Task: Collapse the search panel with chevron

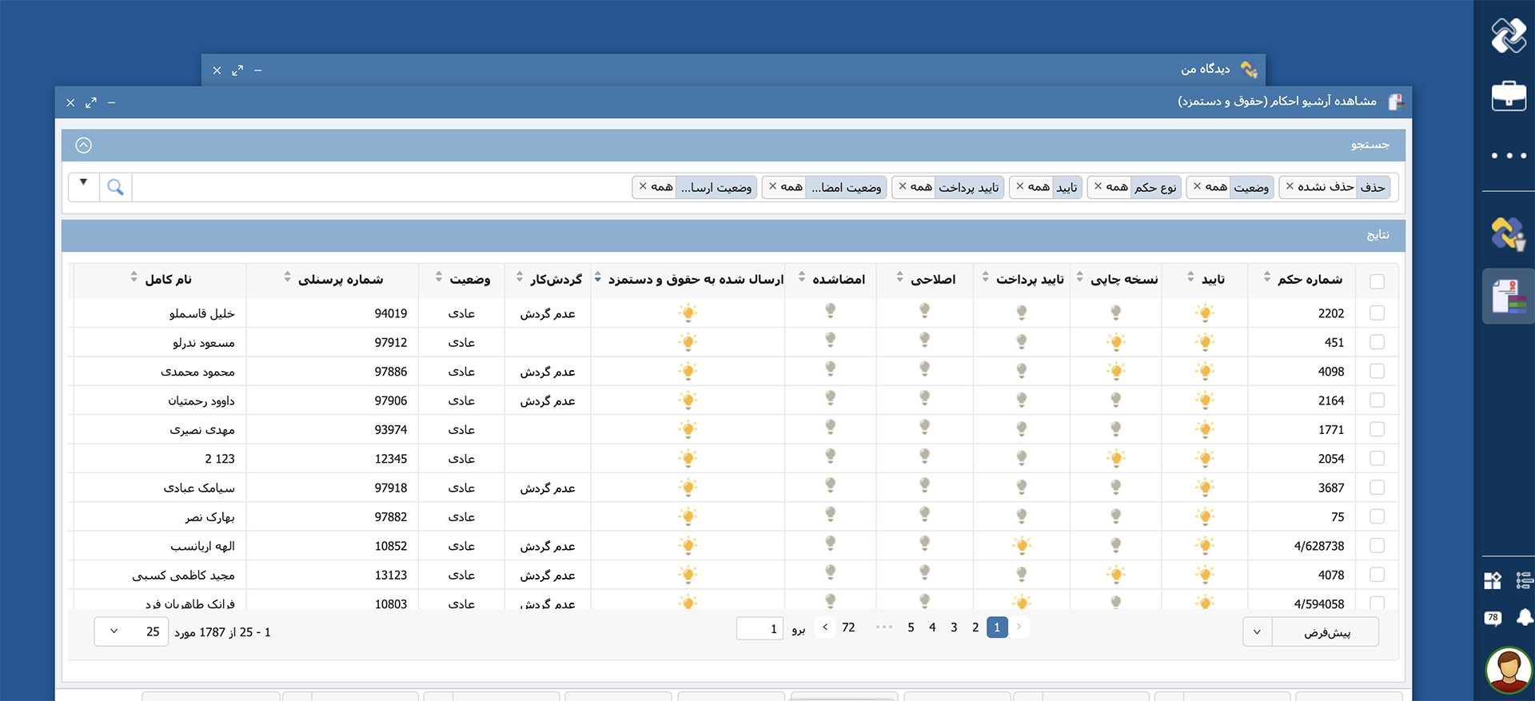Action: coord(84,145)
